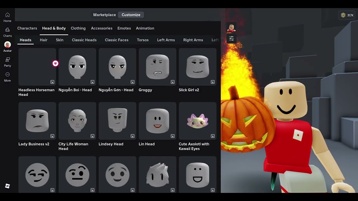Equip the Headless Horseman Head
This screenshot has height=201, width=358.
pyautogui.click(x=37, y=67)
